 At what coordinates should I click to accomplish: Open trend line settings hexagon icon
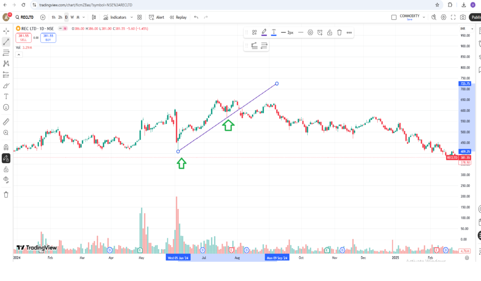pos(310,32)
